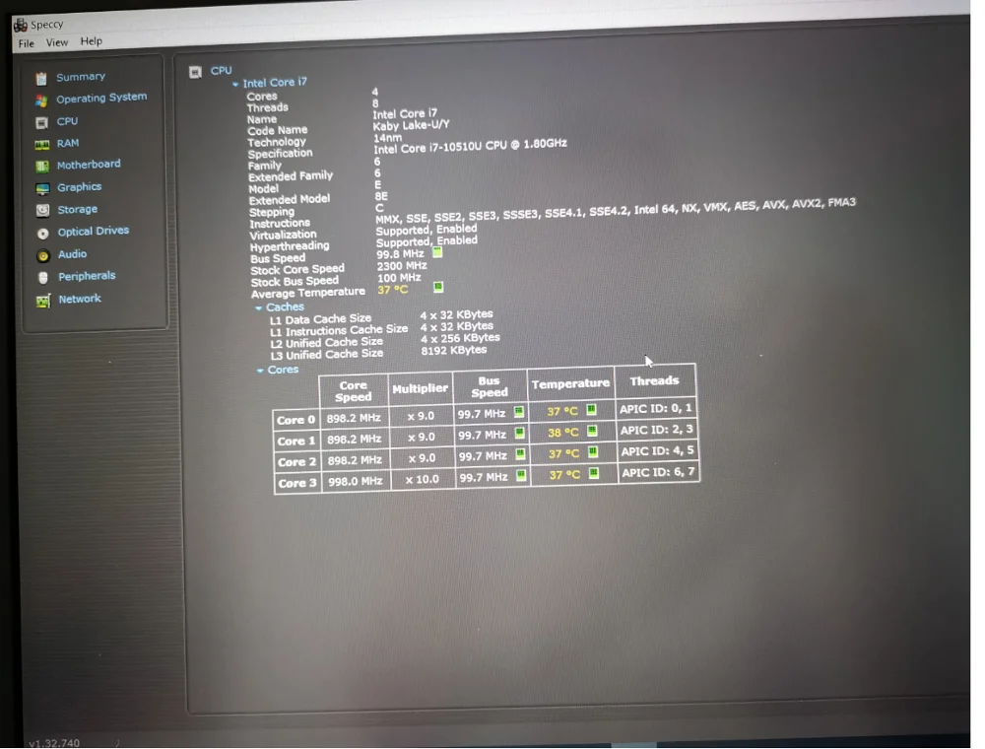Click Core 1 bus speed graph icon
This screenshot has height=749, width=985.
click(x=519, y=434)
